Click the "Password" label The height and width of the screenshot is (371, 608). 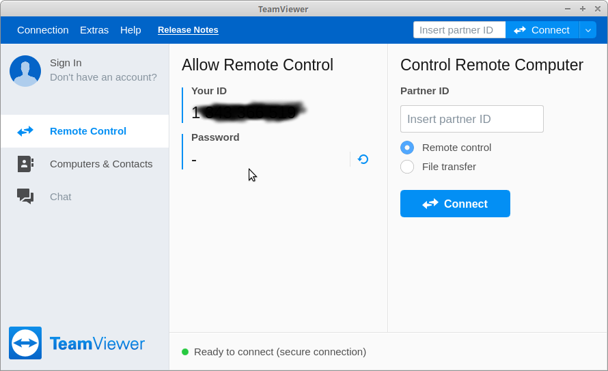[215, 137]
